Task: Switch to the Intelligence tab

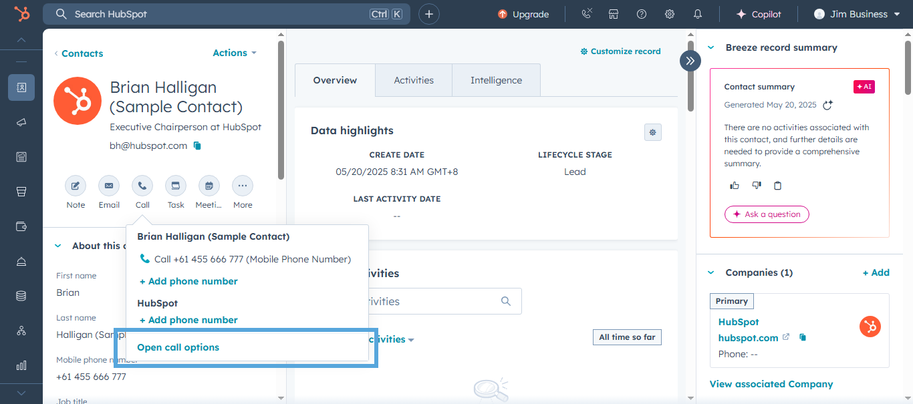Action: click(x=495, y=79)
